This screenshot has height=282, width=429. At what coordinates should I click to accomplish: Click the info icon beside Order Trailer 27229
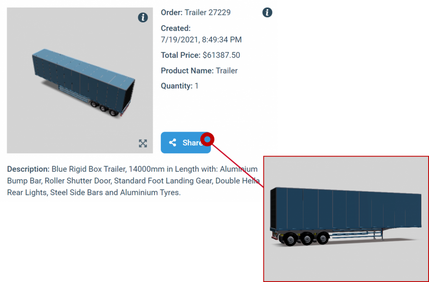point(267,12)
